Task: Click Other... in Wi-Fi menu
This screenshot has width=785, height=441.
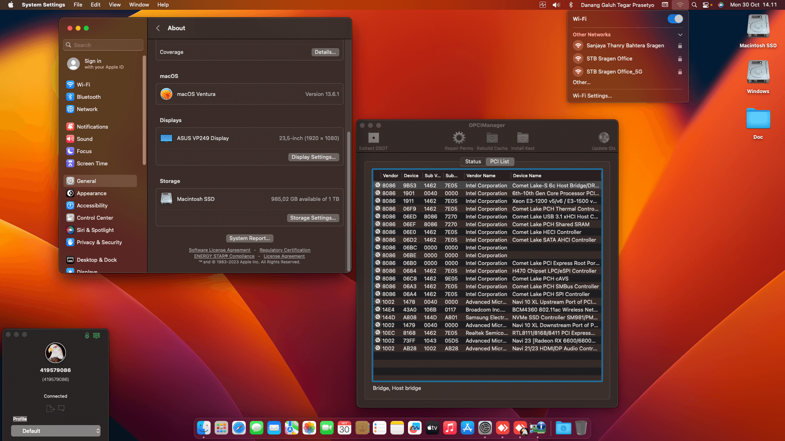Action: (581, 82)
